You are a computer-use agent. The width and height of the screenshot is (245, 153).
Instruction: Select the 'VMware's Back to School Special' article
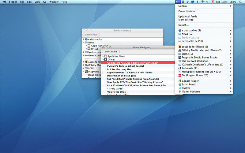click(x=125, y=66)
